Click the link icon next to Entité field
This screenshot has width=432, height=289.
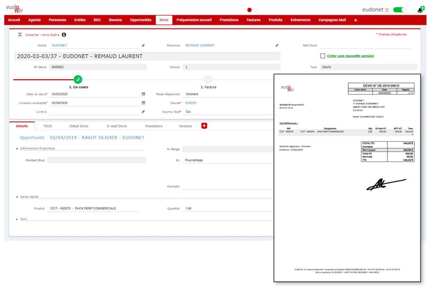click(x=143, y=45)
